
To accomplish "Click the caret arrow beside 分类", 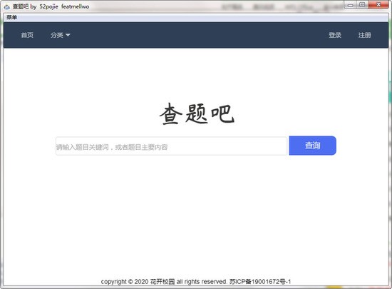I will click(x=68, y=35).
